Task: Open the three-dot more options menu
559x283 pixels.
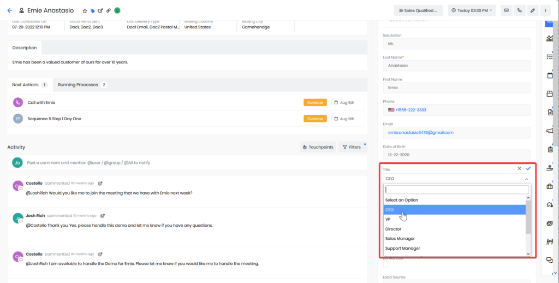Action: click(x=545, y=10)
